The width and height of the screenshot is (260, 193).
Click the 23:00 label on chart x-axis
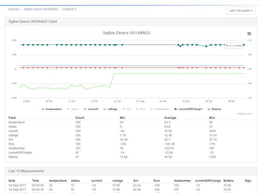117,101
